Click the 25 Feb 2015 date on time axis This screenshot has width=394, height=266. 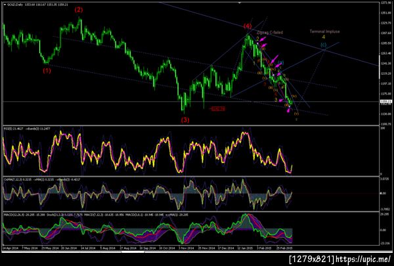[284, 248]
